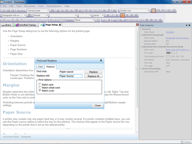Click the numbered list icon
This screenshot has height=144, width=192.
click(136, 20)
